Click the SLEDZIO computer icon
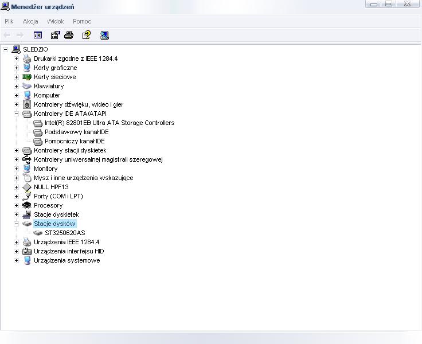Viewport: 422px width, 344px height. click(x=16, y=49)
